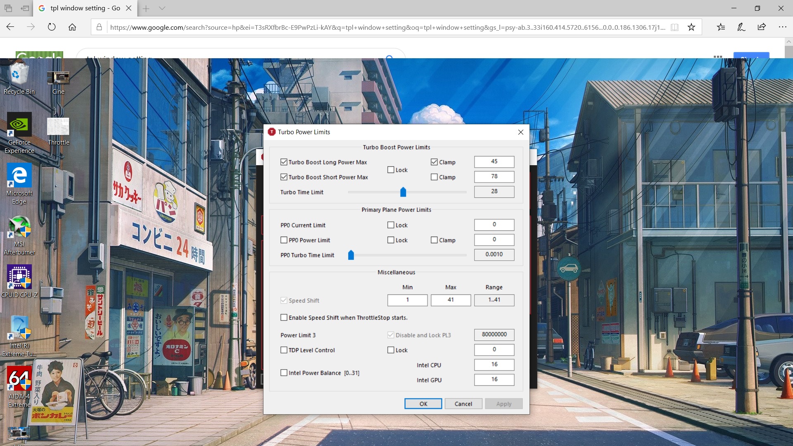Click set tabs aside icon
Image resolution: width=793 pixels, height=446 pixels.
point(26,8)
